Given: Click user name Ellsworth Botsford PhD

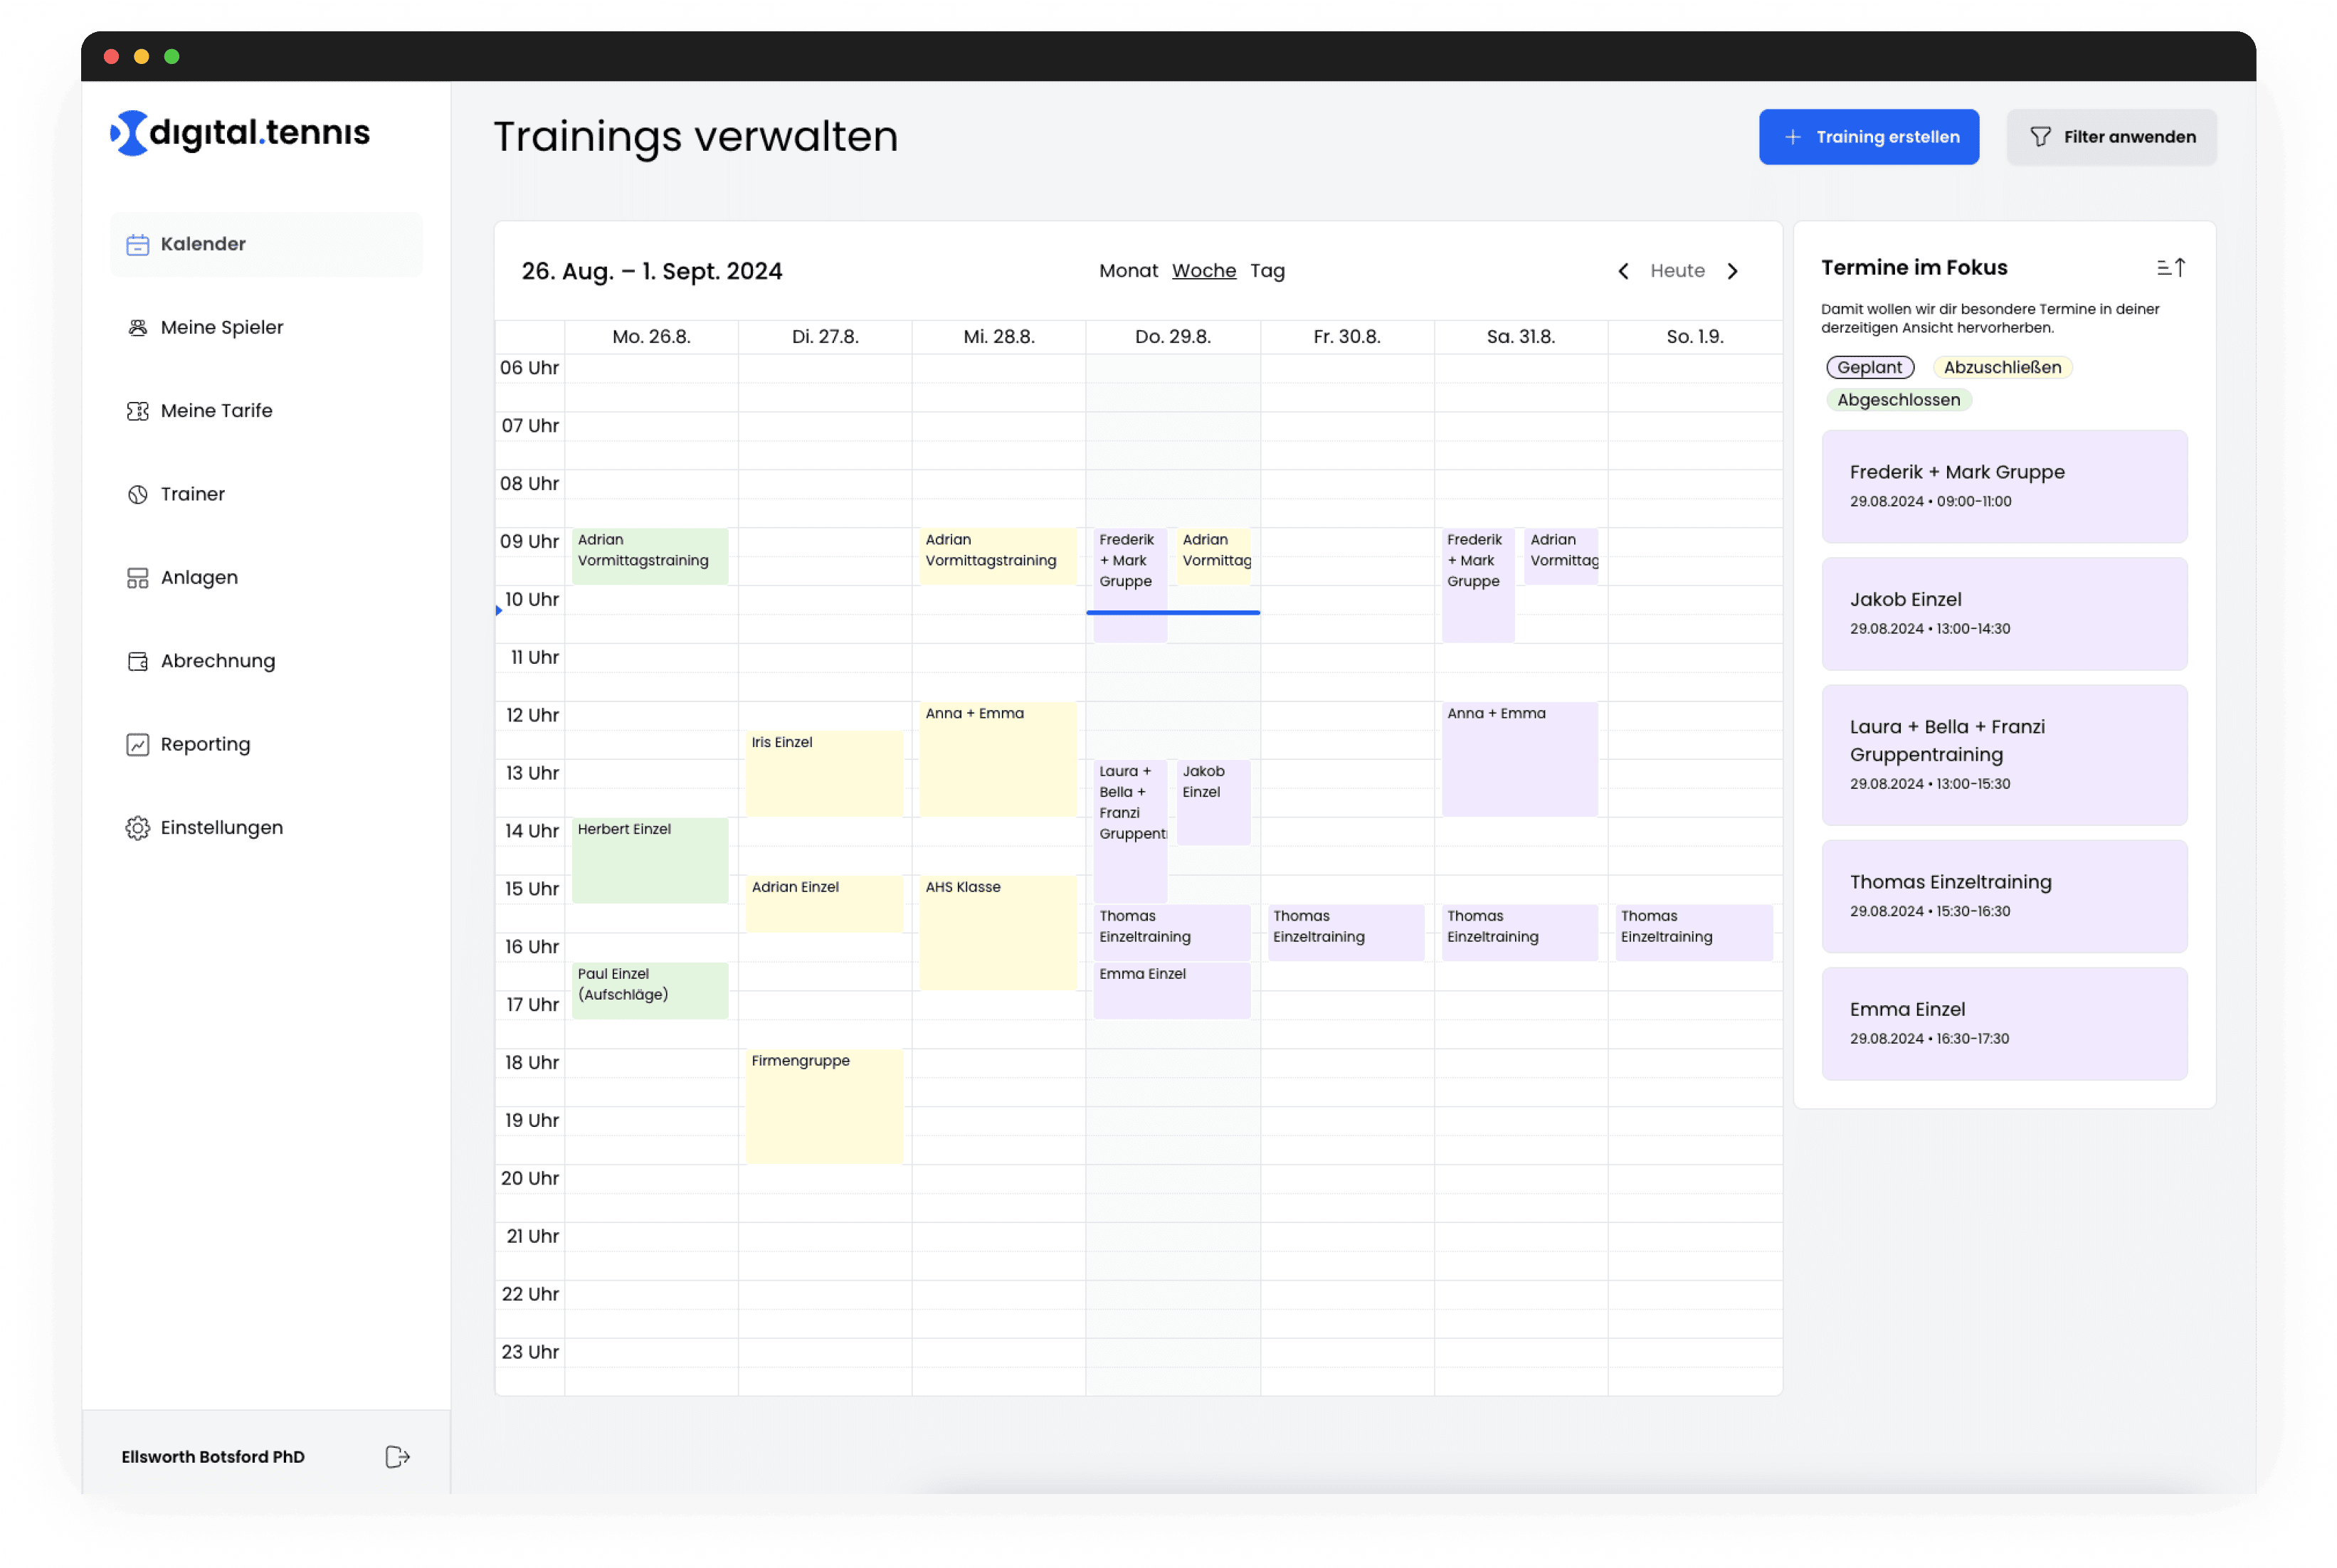Looking at the screenshot, I should tap(213, 1457).
